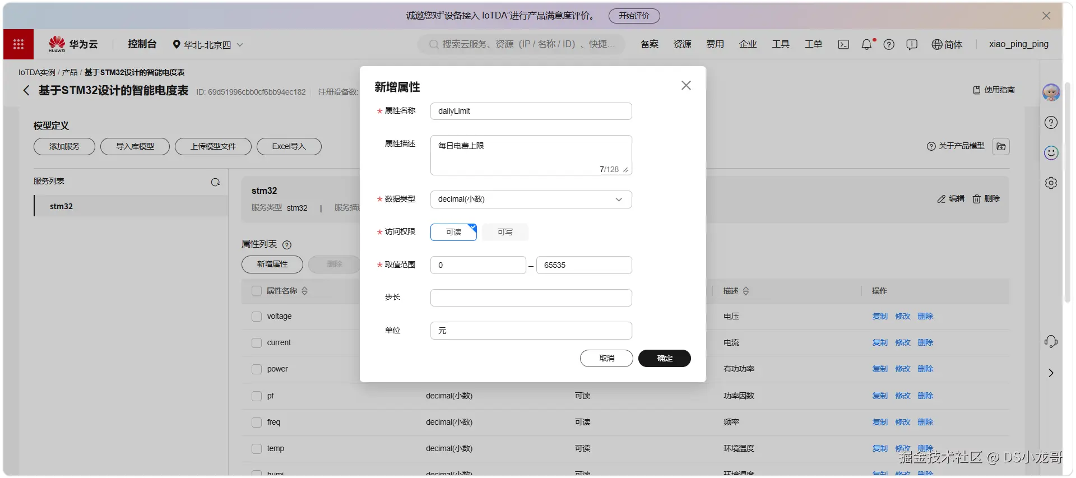Open the customer service headset icon
1076x478 pixels.
1051,341
